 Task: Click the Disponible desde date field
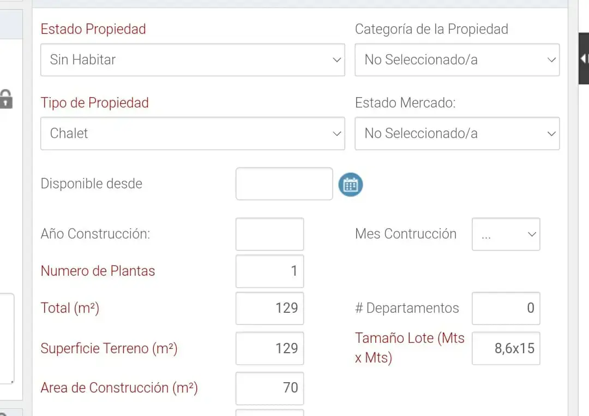(284, 184)
